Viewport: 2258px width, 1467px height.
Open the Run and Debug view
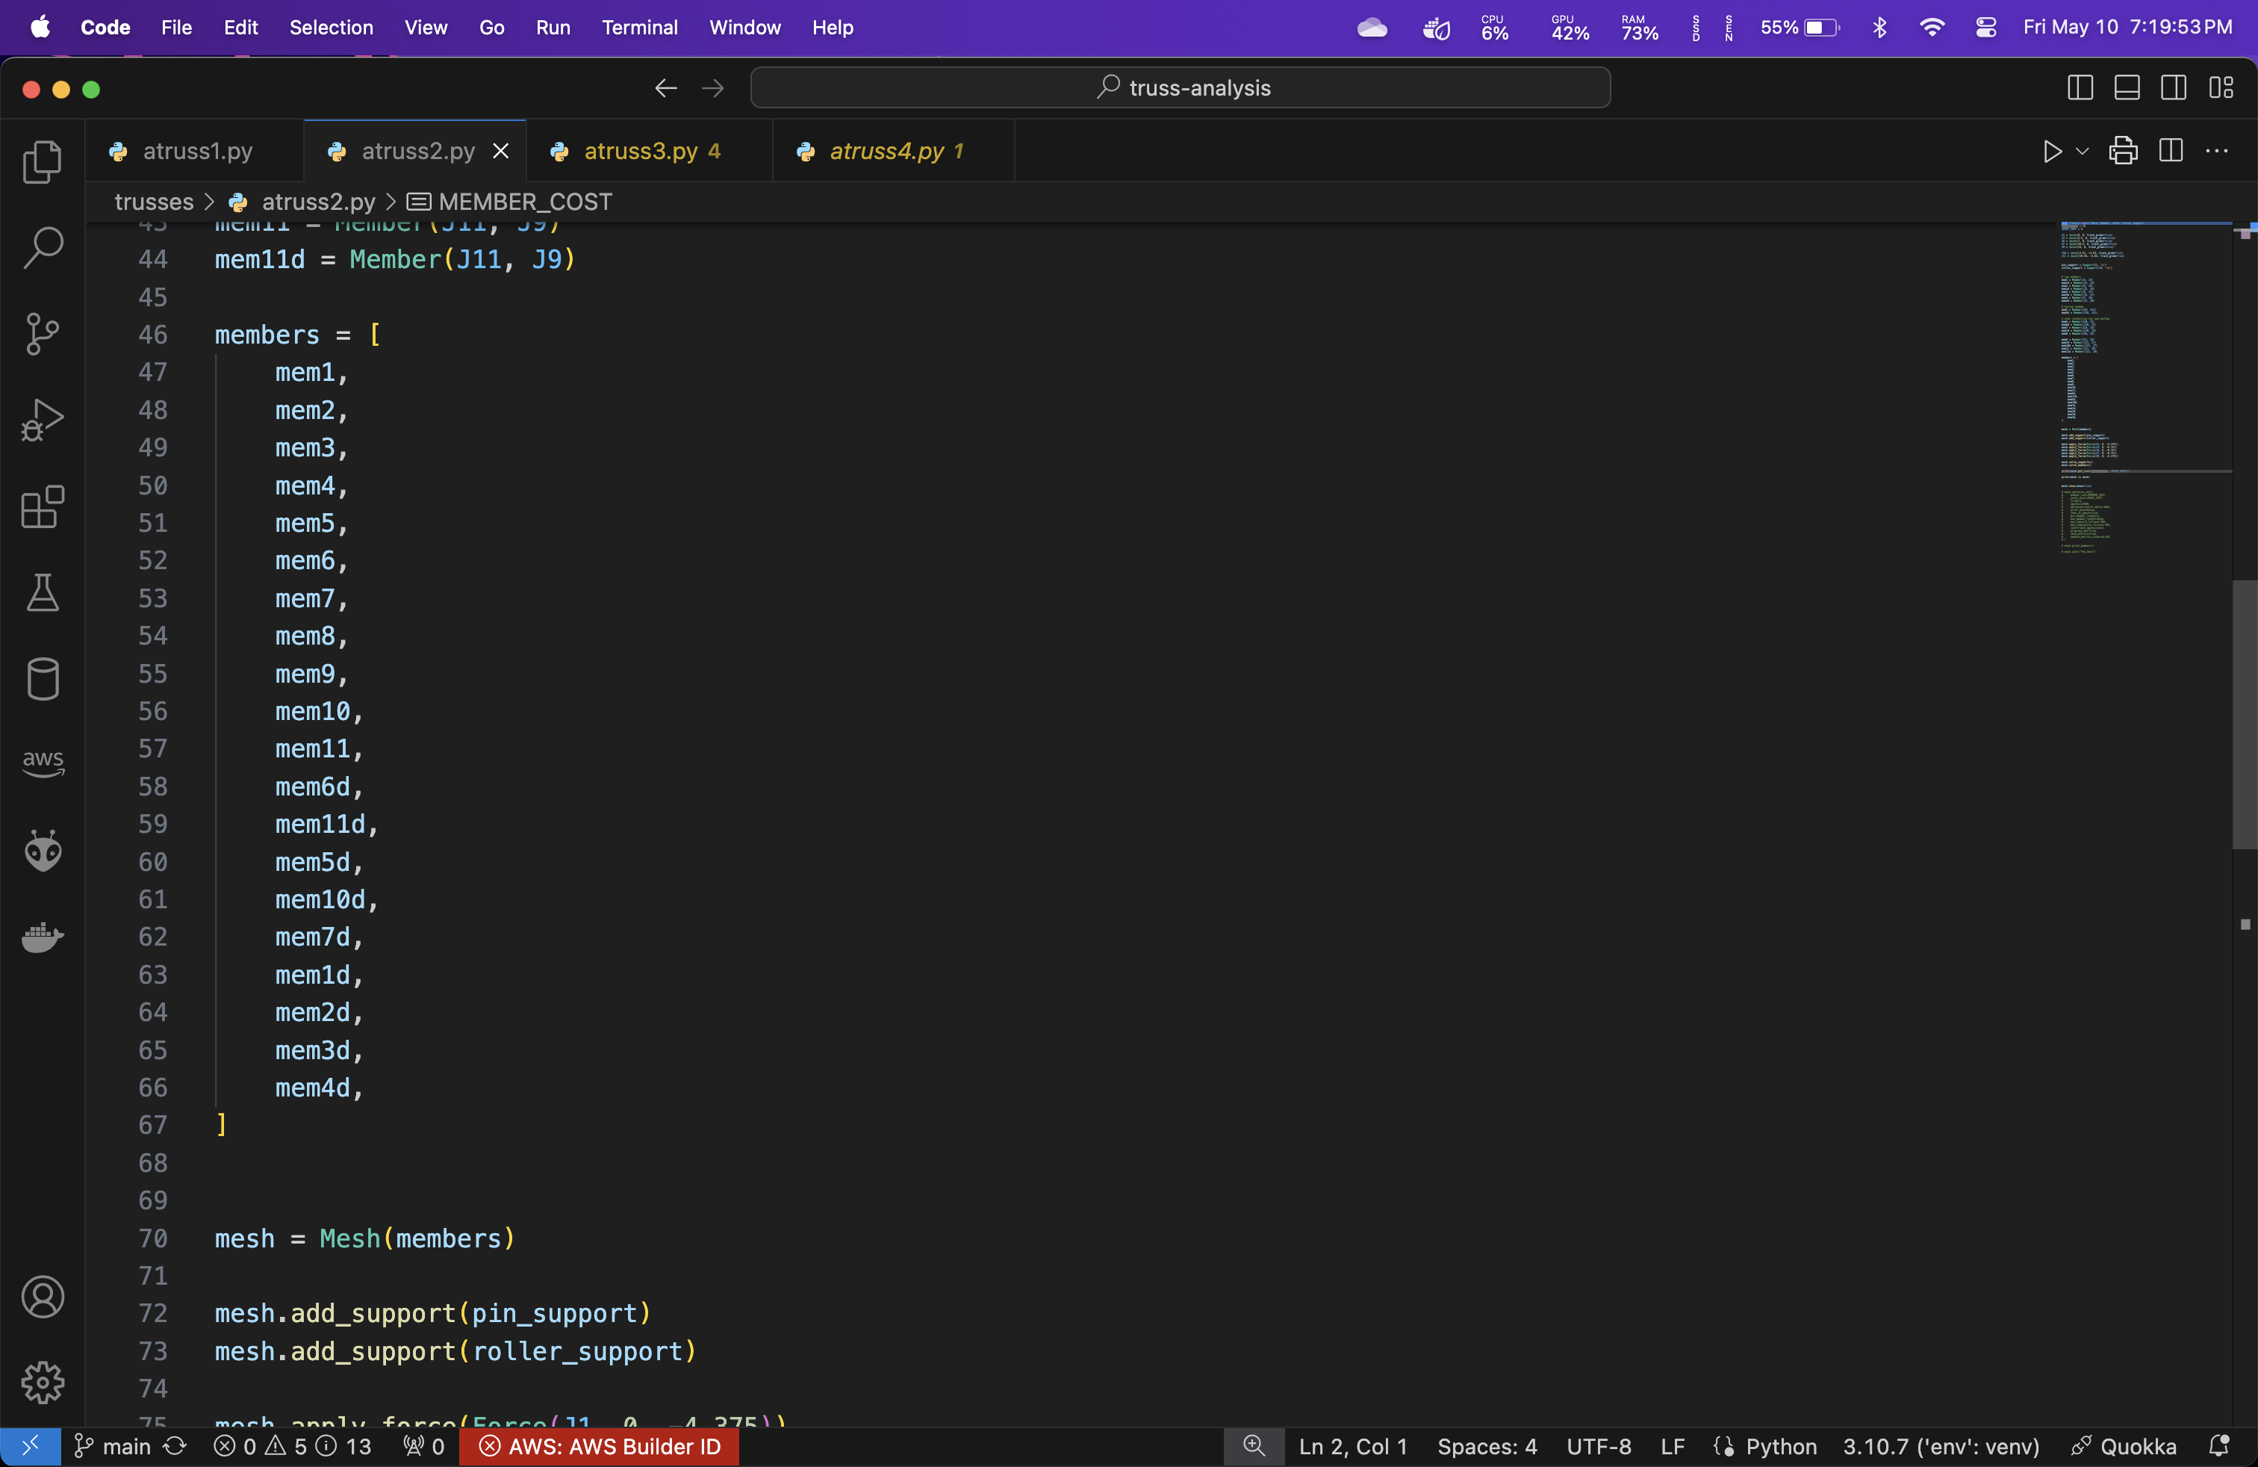pos(43,421)
